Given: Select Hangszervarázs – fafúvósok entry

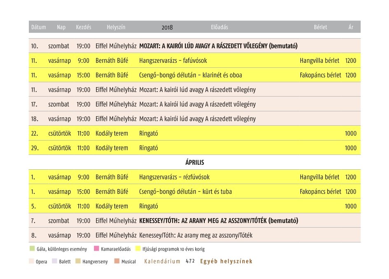Looking at the screenshot, I should [x=173, y=60].
